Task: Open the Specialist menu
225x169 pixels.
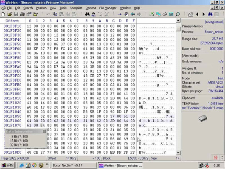Action: (76, 8)
